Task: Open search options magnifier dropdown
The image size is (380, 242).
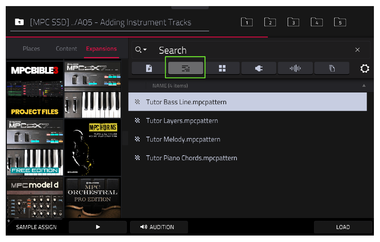Action: 141,50
